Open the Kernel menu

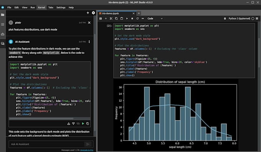[x=41, y=8]
